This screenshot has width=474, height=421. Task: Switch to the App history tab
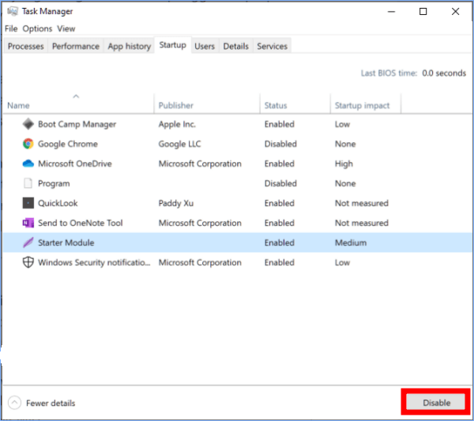(x=129, y=47)
